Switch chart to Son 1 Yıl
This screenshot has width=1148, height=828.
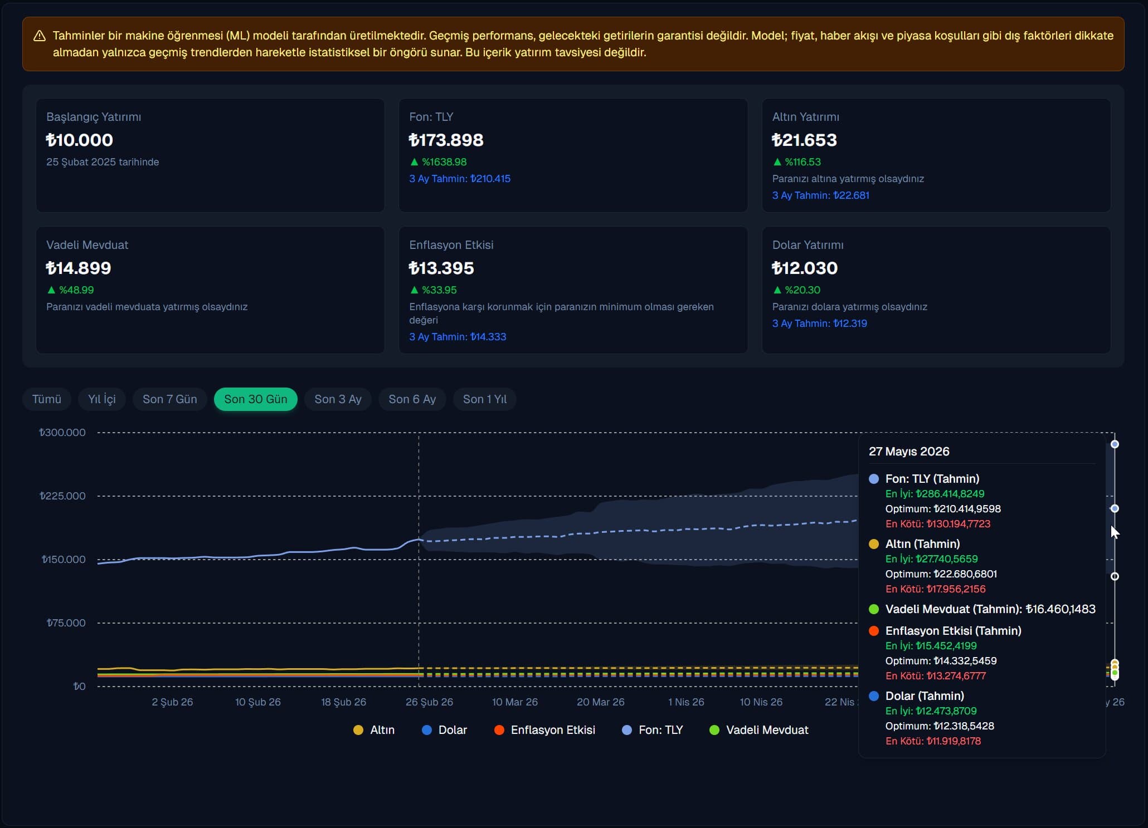click(x=484, y=399)
